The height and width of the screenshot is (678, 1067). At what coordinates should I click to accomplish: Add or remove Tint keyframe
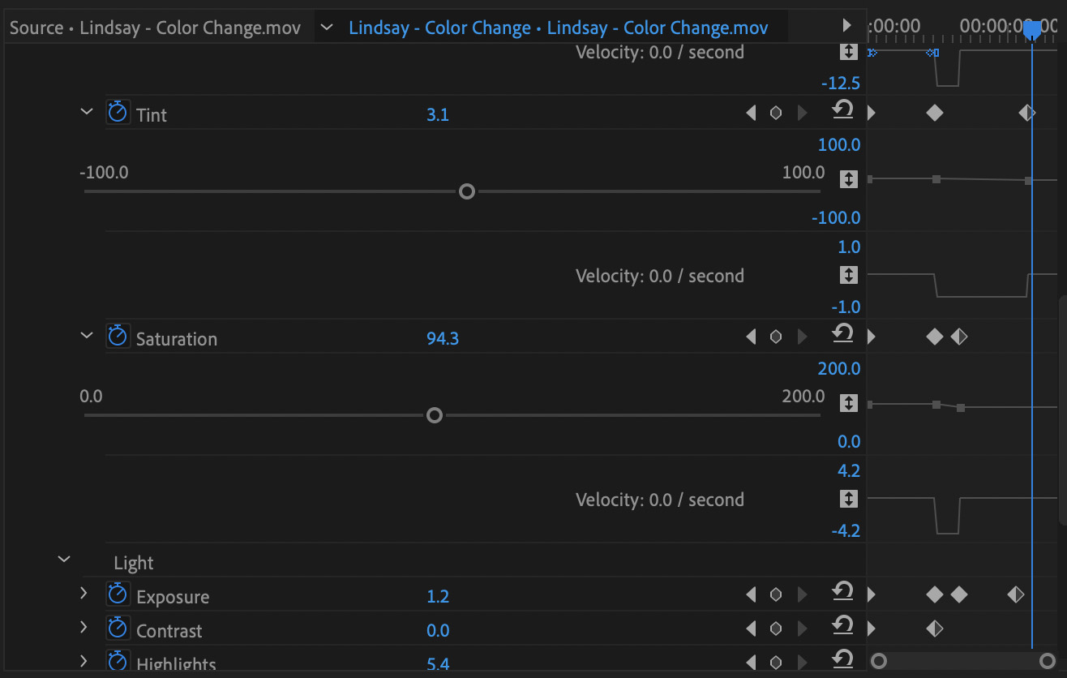[775, 113]
